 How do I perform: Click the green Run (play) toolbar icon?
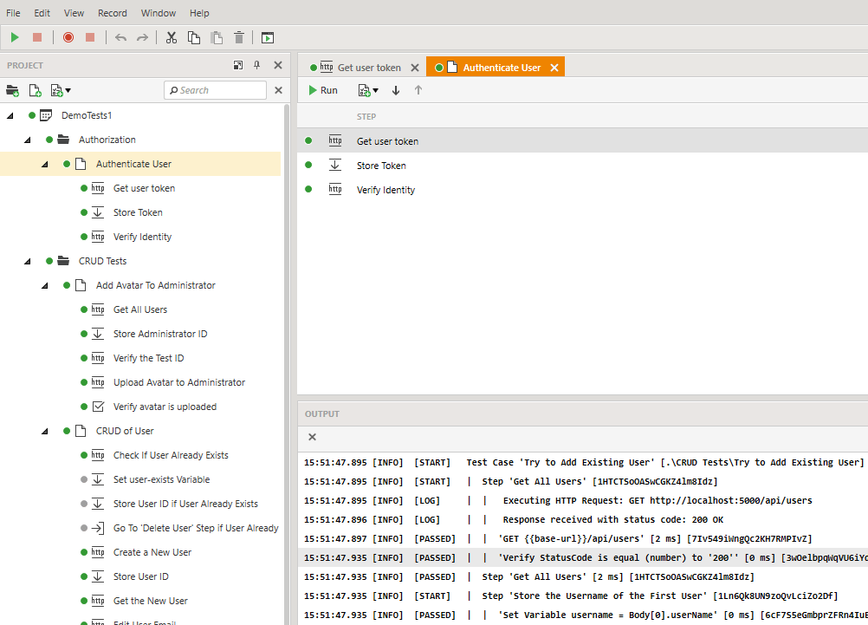pyautogui.click(x=15, y=37)
